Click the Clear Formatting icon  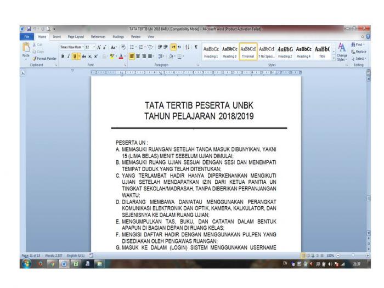click(x=123, y=47)
